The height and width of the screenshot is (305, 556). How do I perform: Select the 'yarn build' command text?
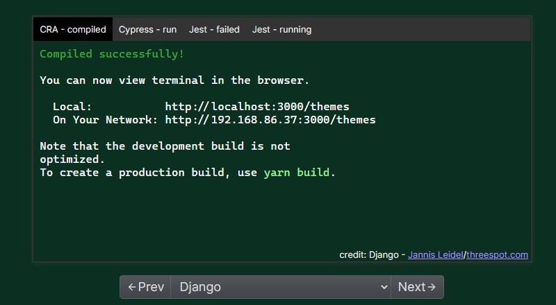297,173
